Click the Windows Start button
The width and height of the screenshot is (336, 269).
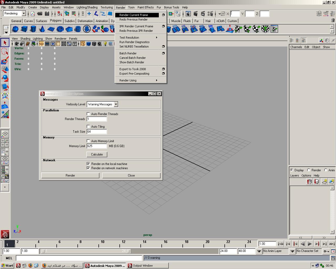pyautogui.click(x=7, y=266)
